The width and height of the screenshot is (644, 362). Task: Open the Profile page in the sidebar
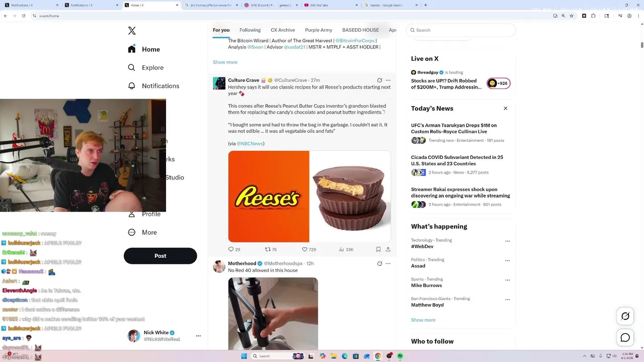pyautogui.click(x=144, y=214)
